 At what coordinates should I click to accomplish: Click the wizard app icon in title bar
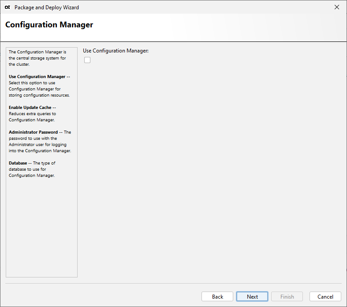[x=7, y=7]
